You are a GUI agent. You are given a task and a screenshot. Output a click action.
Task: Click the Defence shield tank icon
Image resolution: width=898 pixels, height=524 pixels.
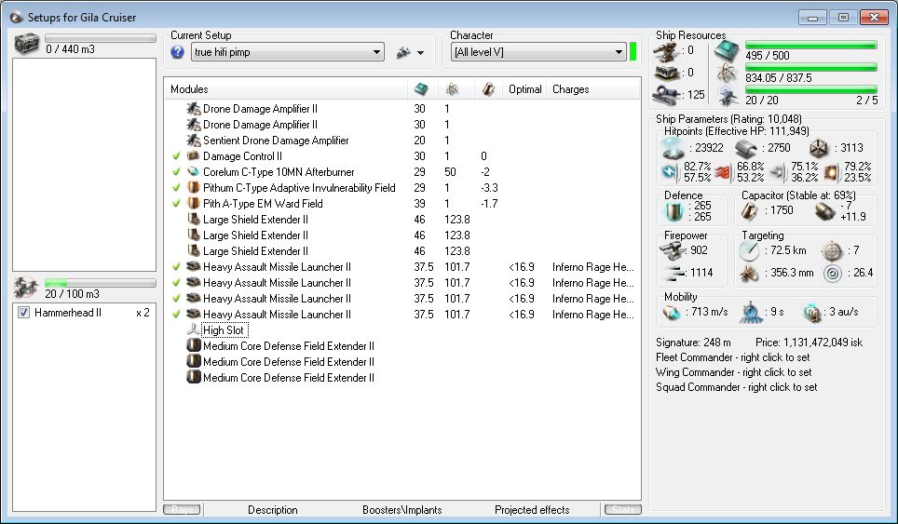[x=673, y=211]
